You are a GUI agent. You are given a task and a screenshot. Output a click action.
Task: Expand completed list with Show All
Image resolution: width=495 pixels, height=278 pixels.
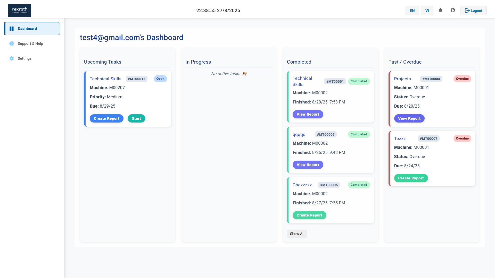(x=297, y=234)
